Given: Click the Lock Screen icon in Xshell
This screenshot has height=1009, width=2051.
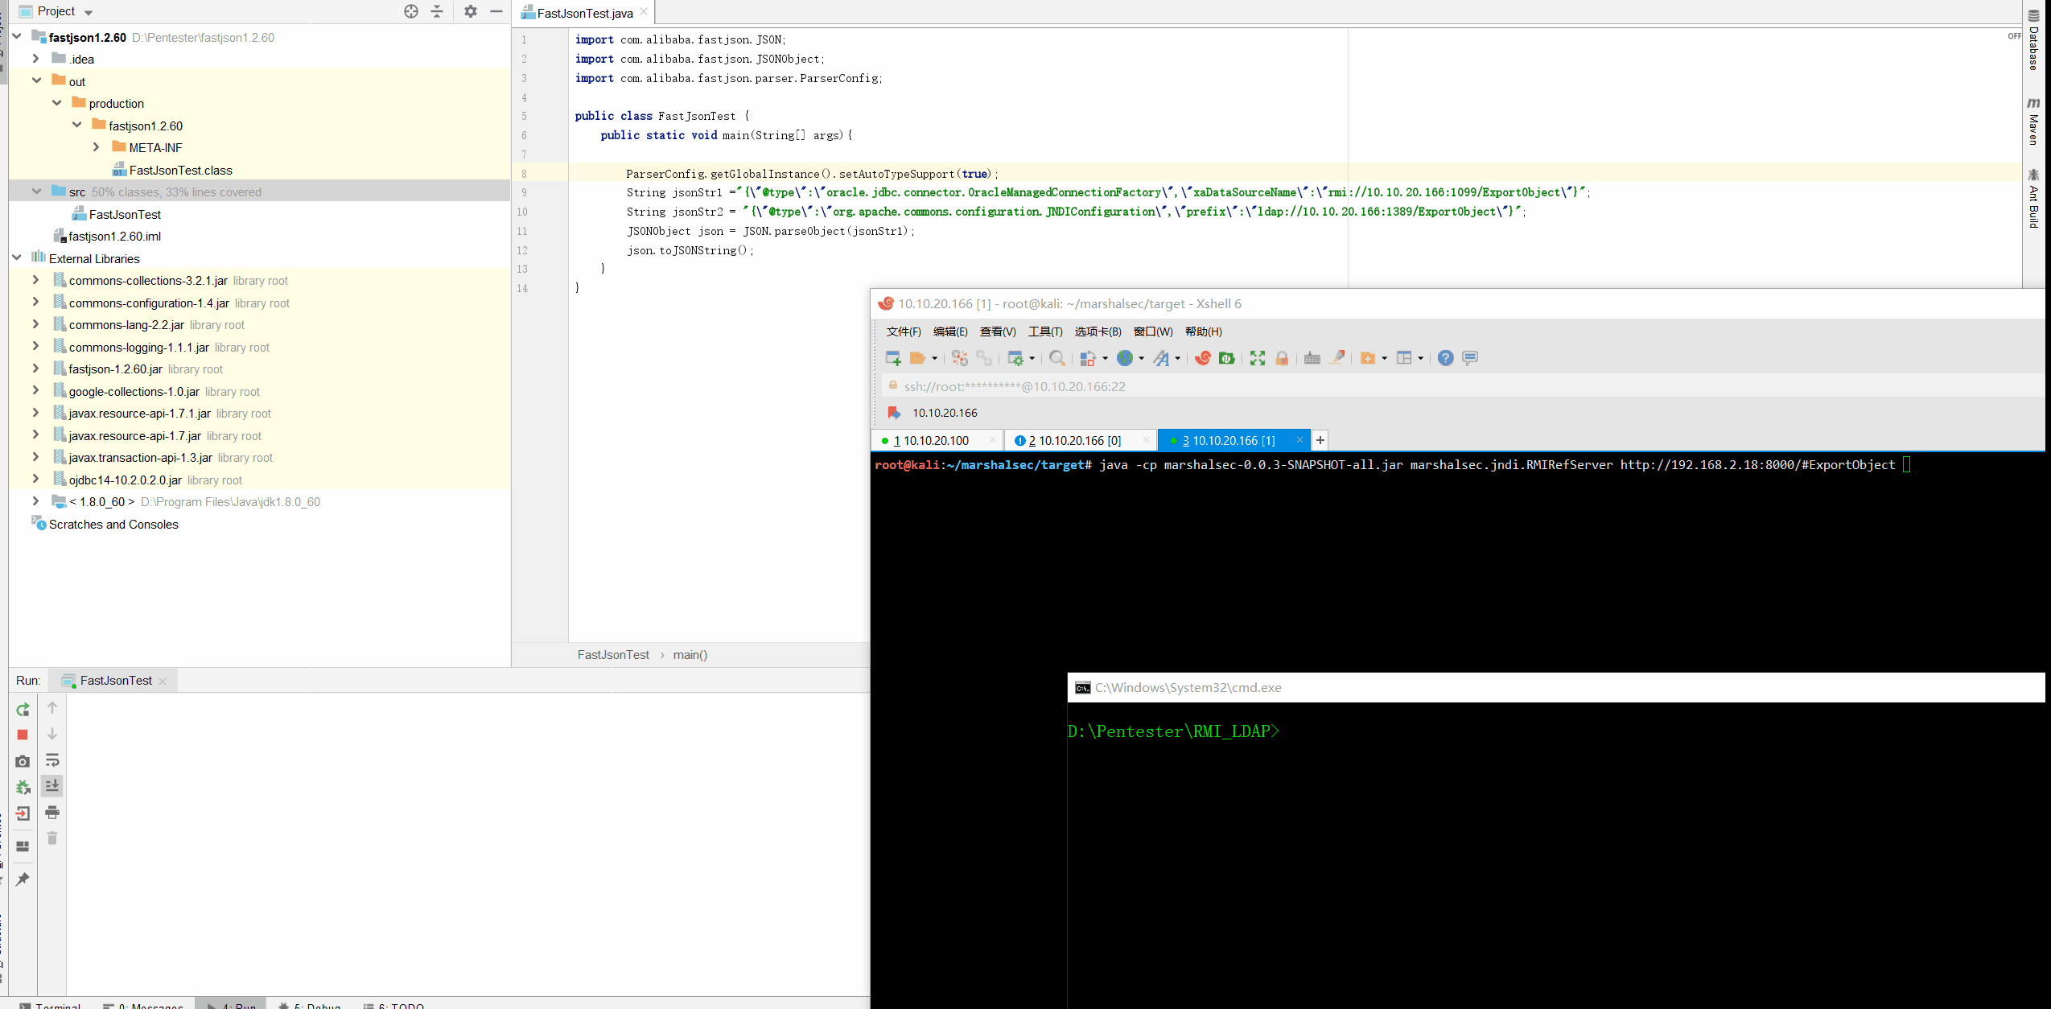Looking at the screenshot, I should point(1282,358).
